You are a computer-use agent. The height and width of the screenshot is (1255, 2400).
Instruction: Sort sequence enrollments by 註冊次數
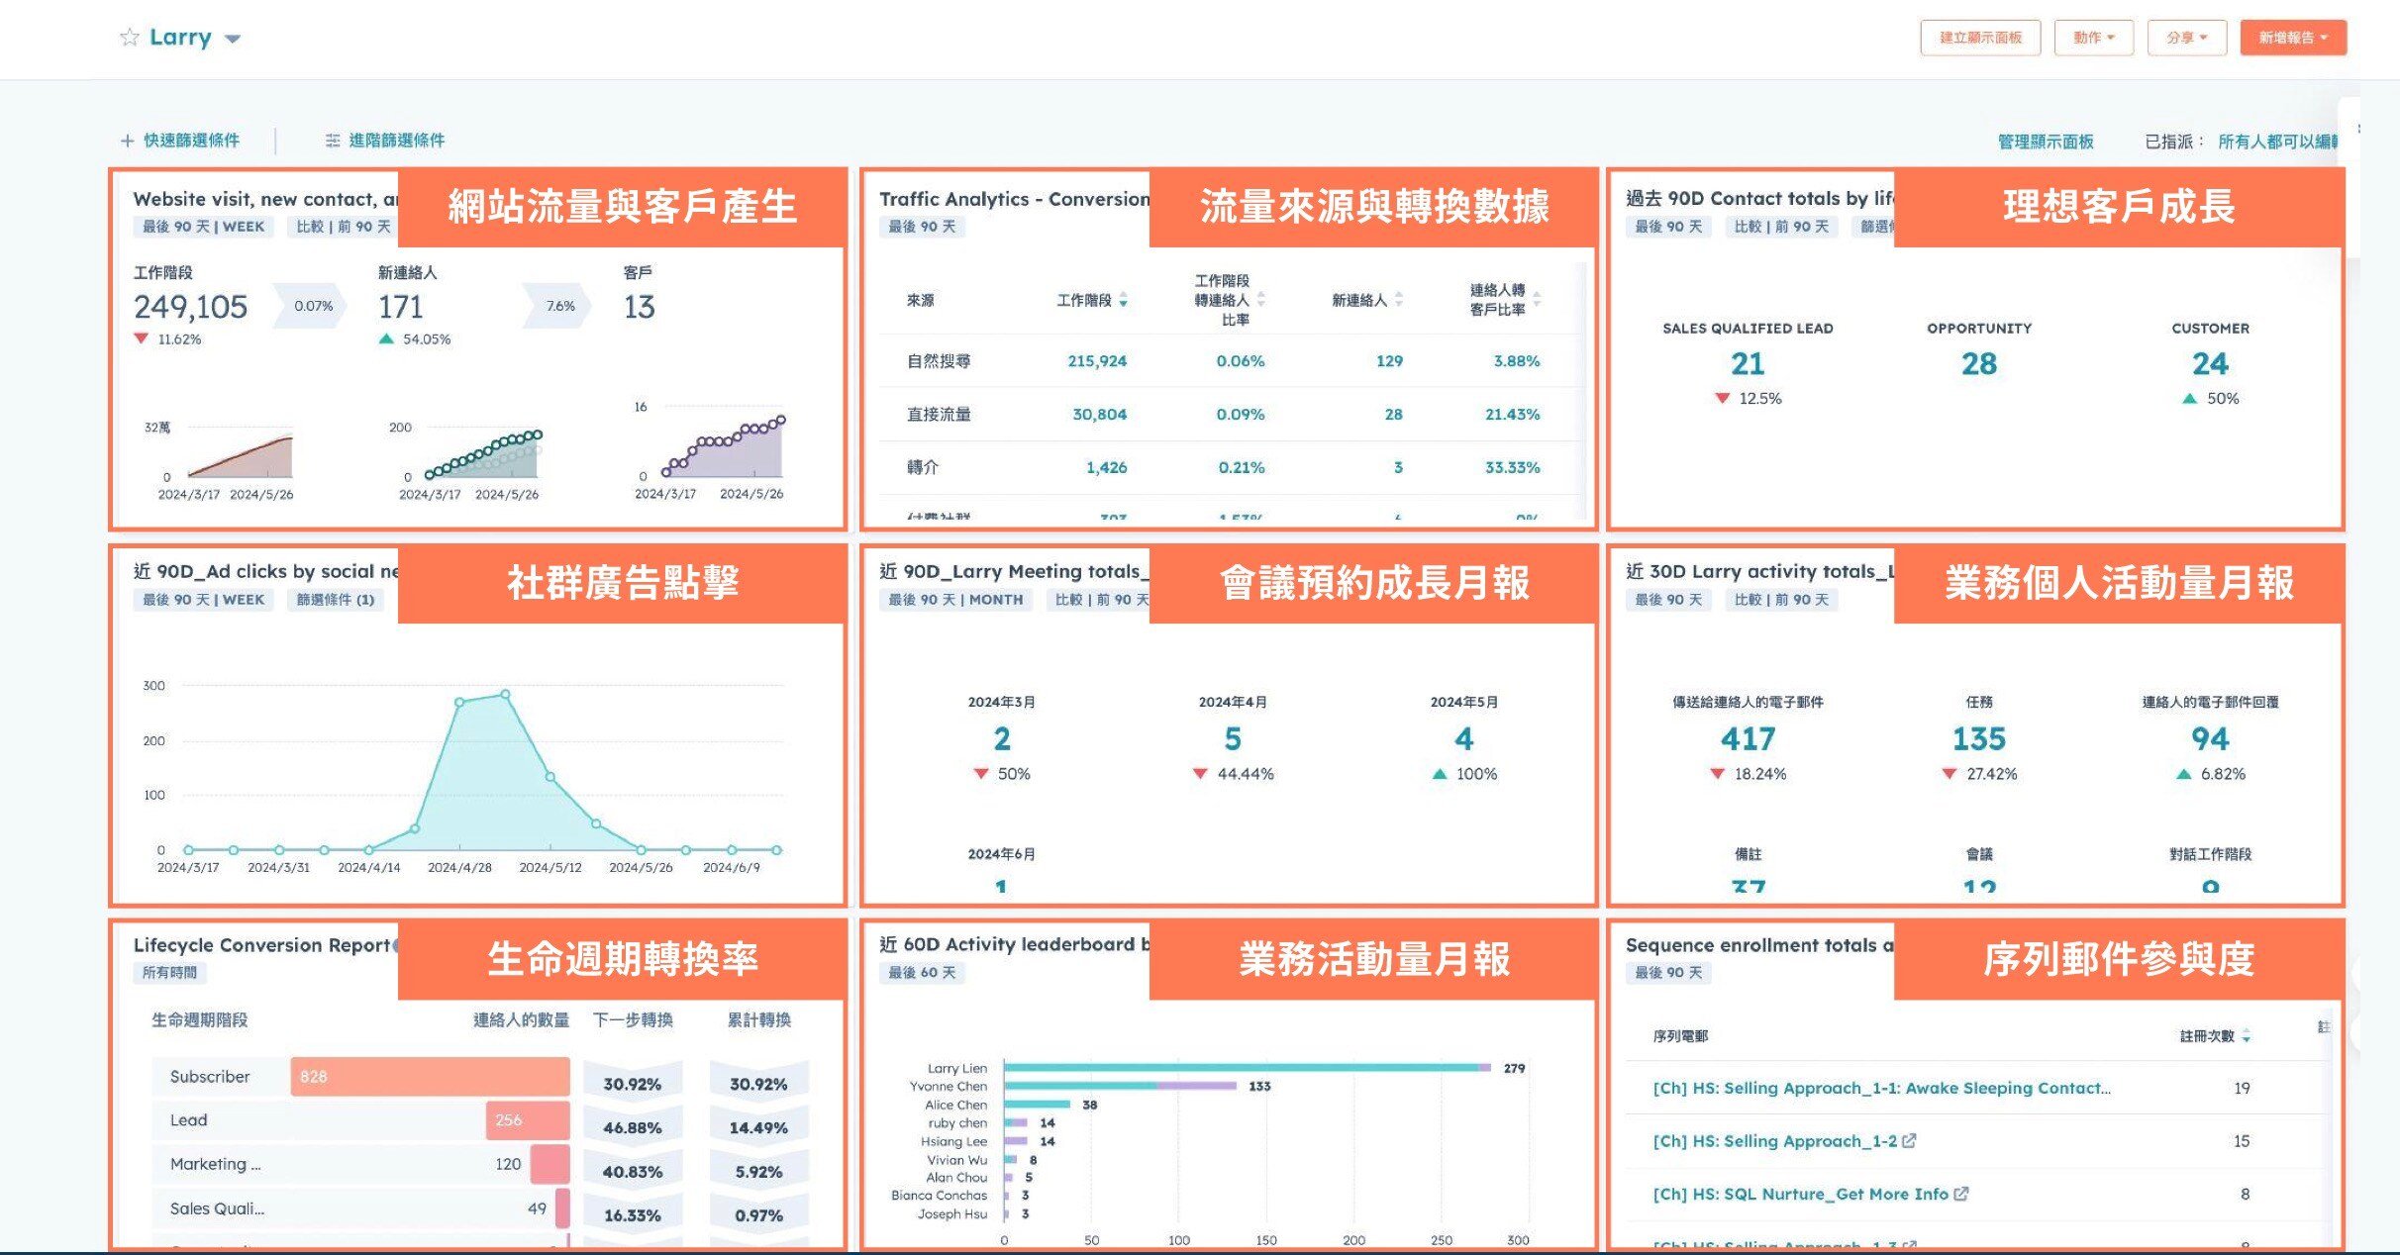click(x=2248, y=1036)
